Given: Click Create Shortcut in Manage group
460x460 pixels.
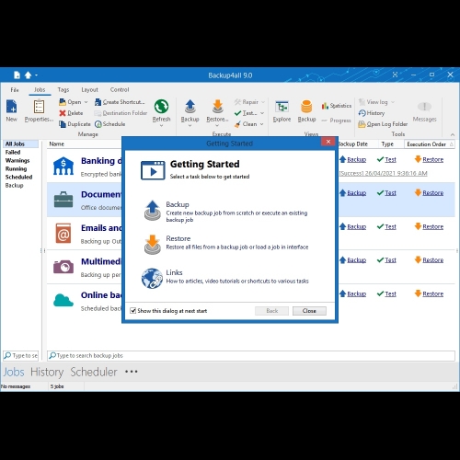Looking at the screenshot, I should click(x=120, y=102).
